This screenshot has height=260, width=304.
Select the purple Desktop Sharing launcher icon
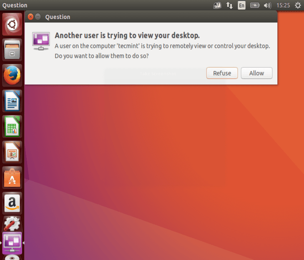click(x=12, y=243)
